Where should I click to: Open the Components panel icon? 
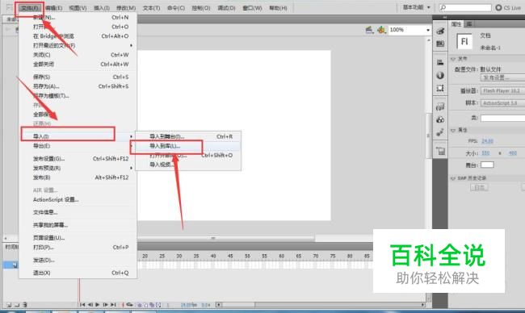pos(440,119)
